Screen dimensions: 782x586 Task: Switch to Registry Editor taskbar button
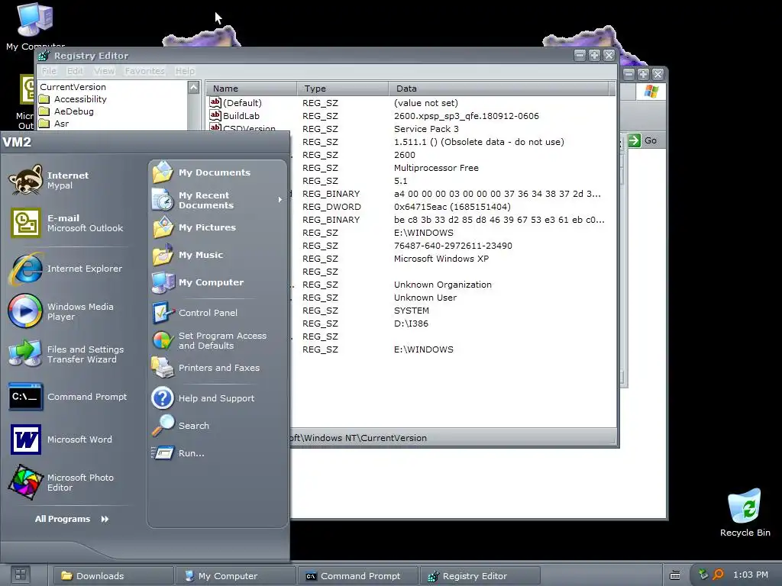tap(480, 576)
